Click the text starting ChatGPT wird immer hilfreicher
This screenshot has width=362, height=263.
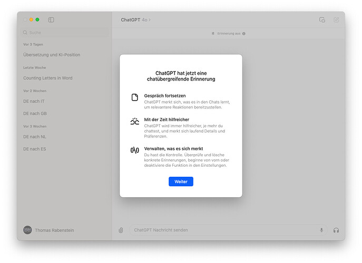click(184, 131)
